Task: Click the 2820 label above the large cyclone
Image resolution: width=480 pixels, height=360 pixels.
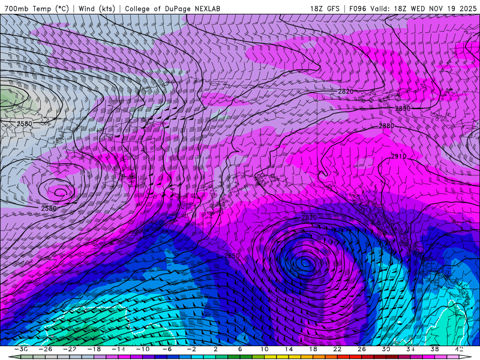Action: (309, 217)
